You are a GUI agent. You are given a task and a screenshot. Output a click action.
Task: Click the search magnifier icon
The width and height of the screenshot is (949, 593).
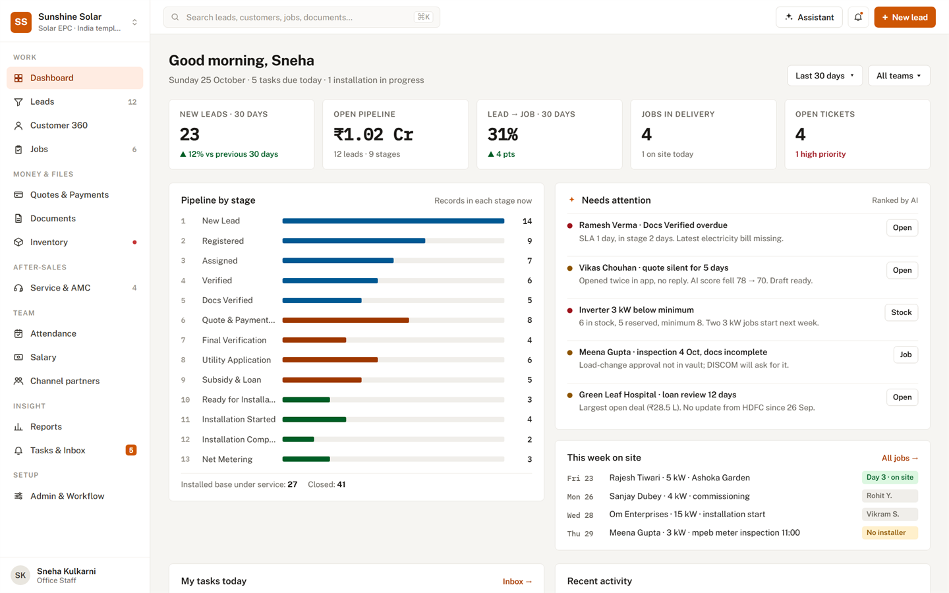tap(175, 17)
